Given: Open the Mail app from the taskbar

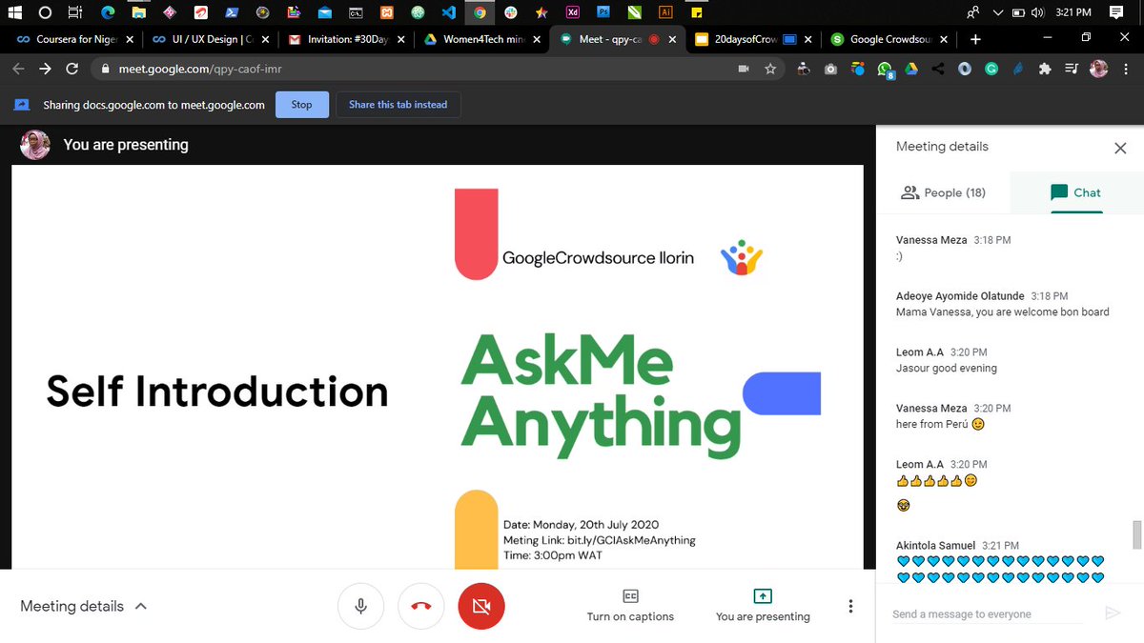Looking at the screenshot, I should [x=325, y=12].
